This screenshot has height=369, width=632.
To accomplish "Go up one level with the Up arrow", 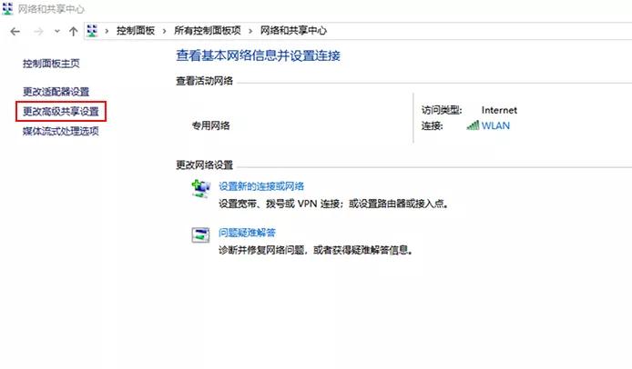I will point(74,31).
